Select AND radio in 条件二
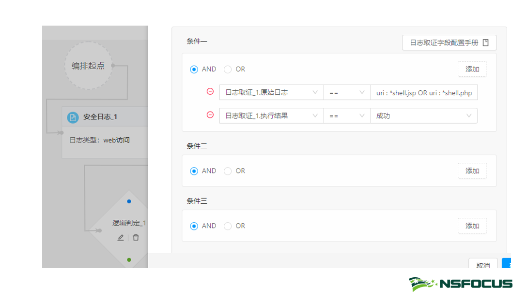The height and width of the screenshot is (299, 527). [194, 171]
